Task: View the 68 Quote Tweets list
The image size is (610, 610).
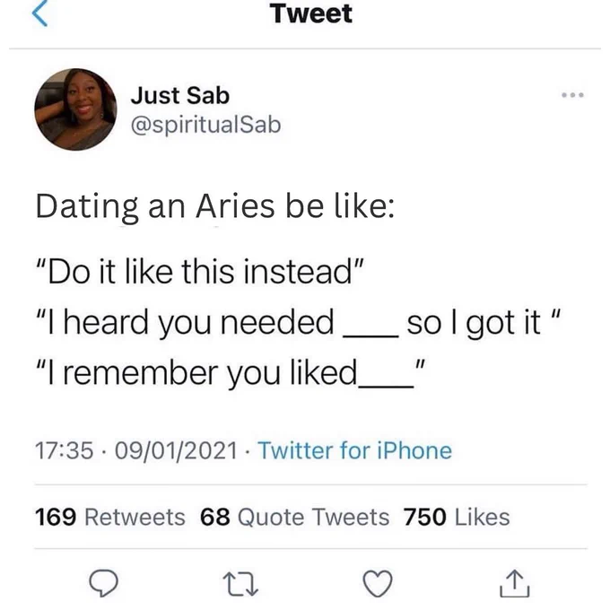Action: [x=294, y=517]
